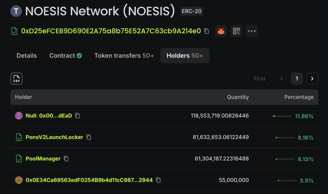328x194 pixels.
Task: Select the Holders tab
Action: (185, 55)
